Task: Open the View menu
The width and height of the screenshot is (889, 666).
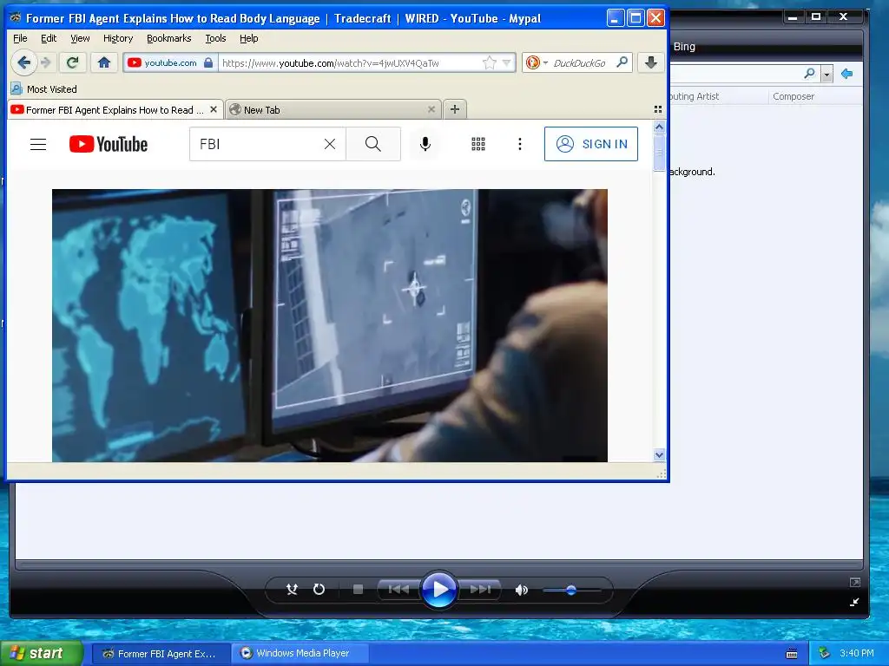Action: click(80, 38)
